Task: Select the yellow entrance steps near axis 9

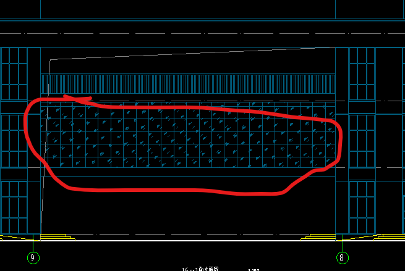Action: click(58, 237)
